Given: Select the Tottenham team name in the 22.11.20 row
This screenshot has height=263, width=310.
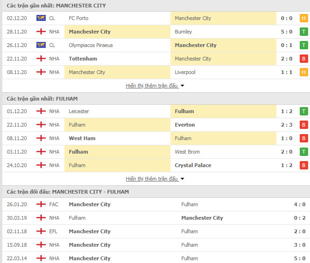Looking at the screenshot, I should point(83,59).
